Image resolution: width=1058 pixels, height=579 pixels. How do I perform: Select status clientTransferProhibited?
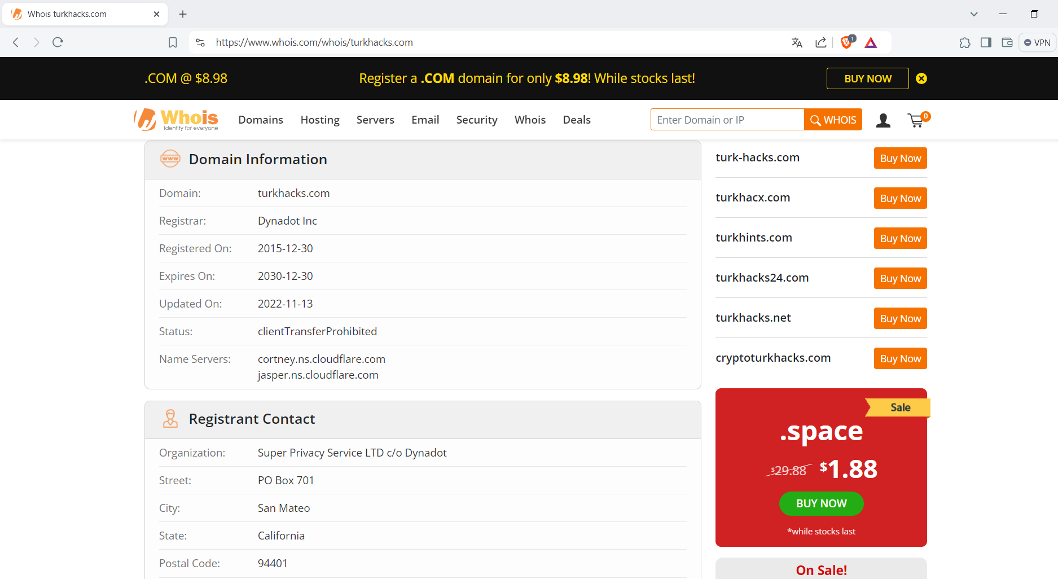317,331
